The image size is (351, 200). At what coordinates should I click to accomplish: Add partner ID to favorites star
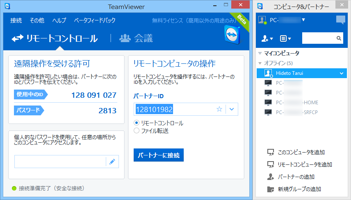[x=219, y=109]
